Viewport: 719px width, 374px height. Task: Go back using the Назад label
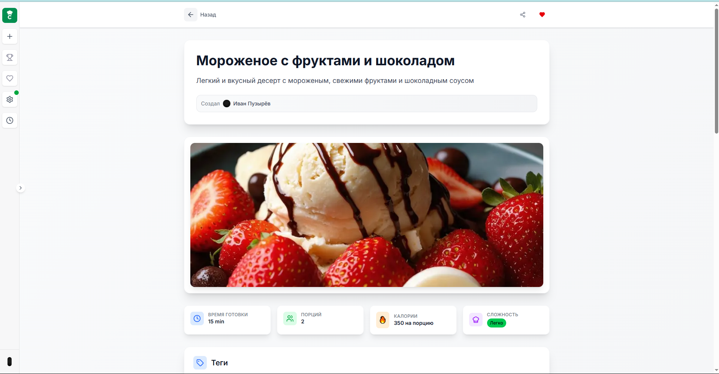point(208,15)
